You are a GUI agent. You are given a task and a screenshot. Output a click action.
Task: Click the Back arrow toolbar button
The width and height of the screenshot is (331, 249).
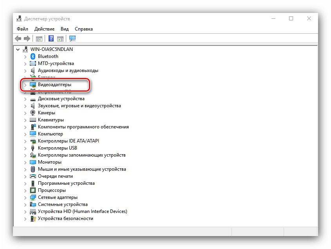click(18, 38)
